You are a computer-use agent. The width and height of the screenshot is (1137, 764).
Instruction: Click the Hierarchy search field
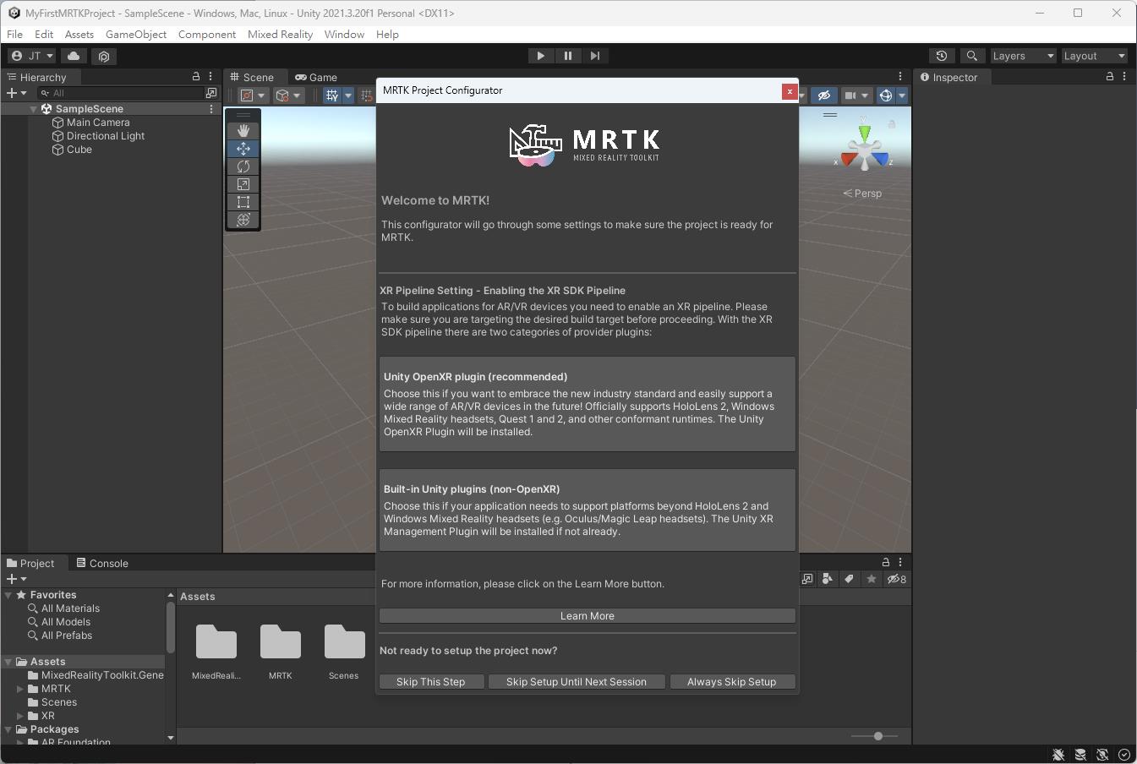127,93
